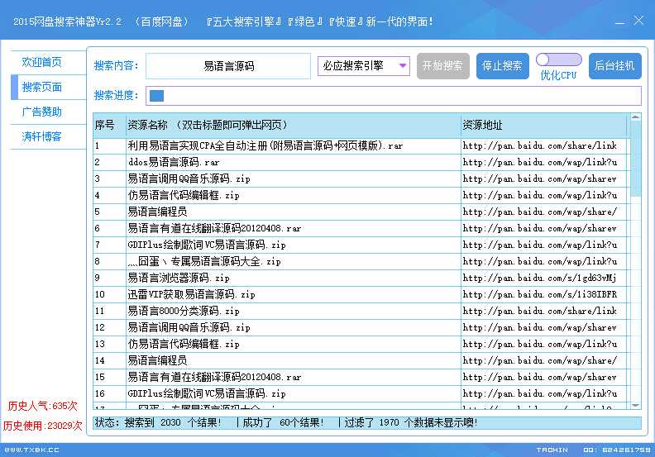Select the 迅雷VIP获取易语言源码.zip row
Screen dimensions: 655x457
click(x=191, y=294)
